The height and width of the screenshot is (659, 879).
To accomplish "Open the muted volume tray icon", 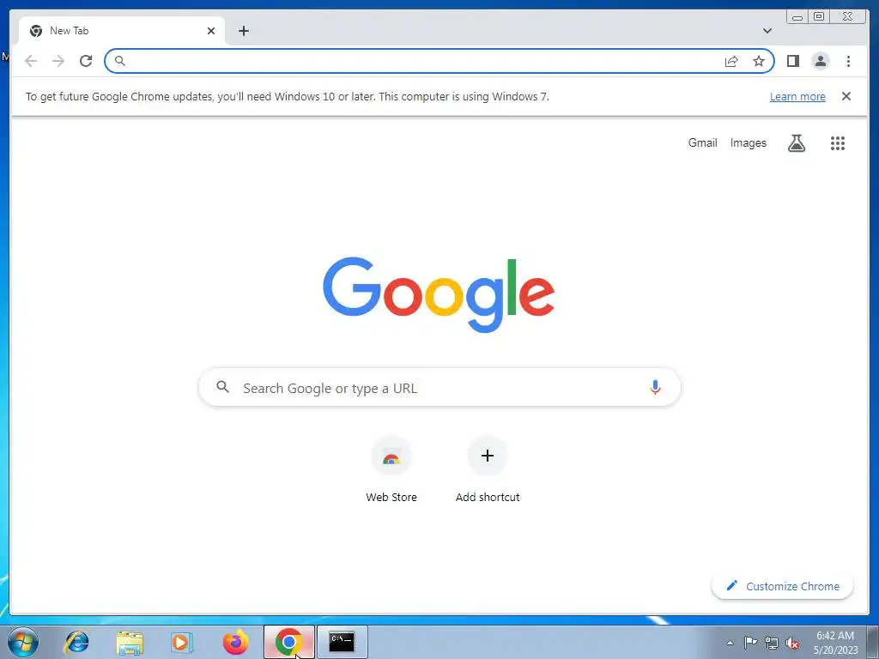I will 792,643.
